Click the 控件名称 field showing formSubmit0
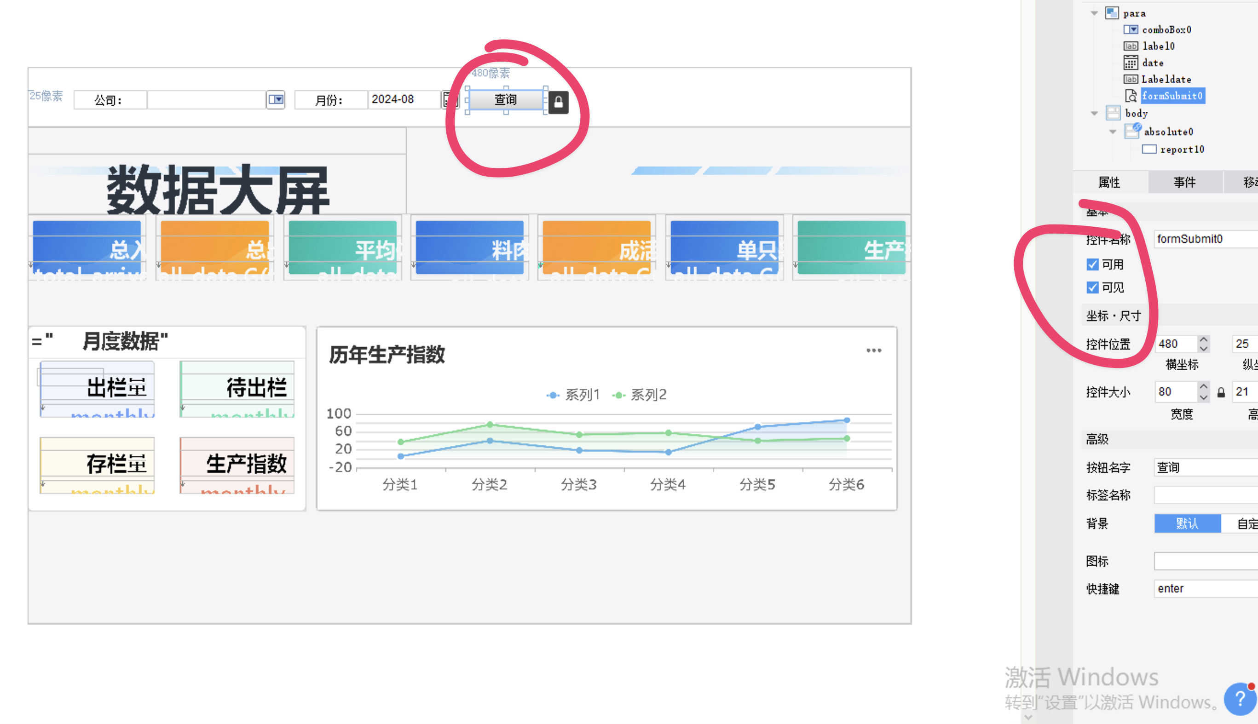Screen dimensions: 1258x724 pyautogui.click(x=1206, y=239)
